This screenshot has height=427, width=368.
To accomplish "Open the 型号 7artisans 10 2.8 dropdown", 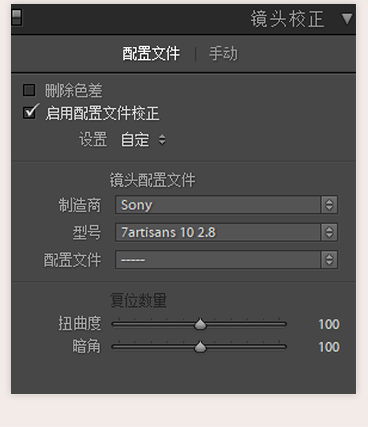I will pyautogui.click(x=226, y=232).
